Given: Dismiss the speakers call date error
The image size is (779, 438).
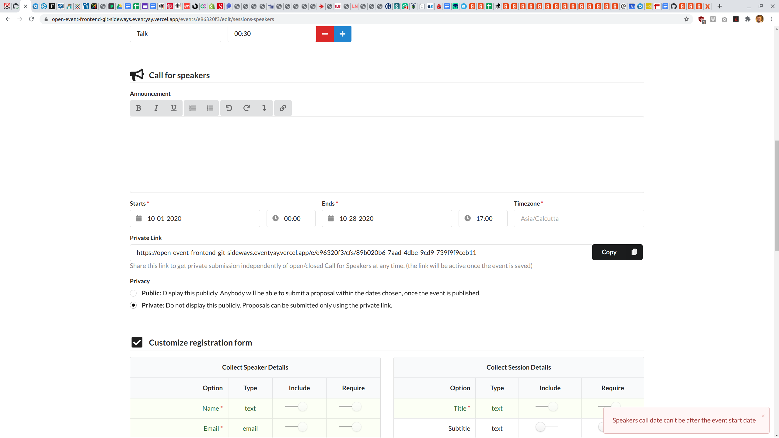Looking at the screenshot, I should click(763, 416).
